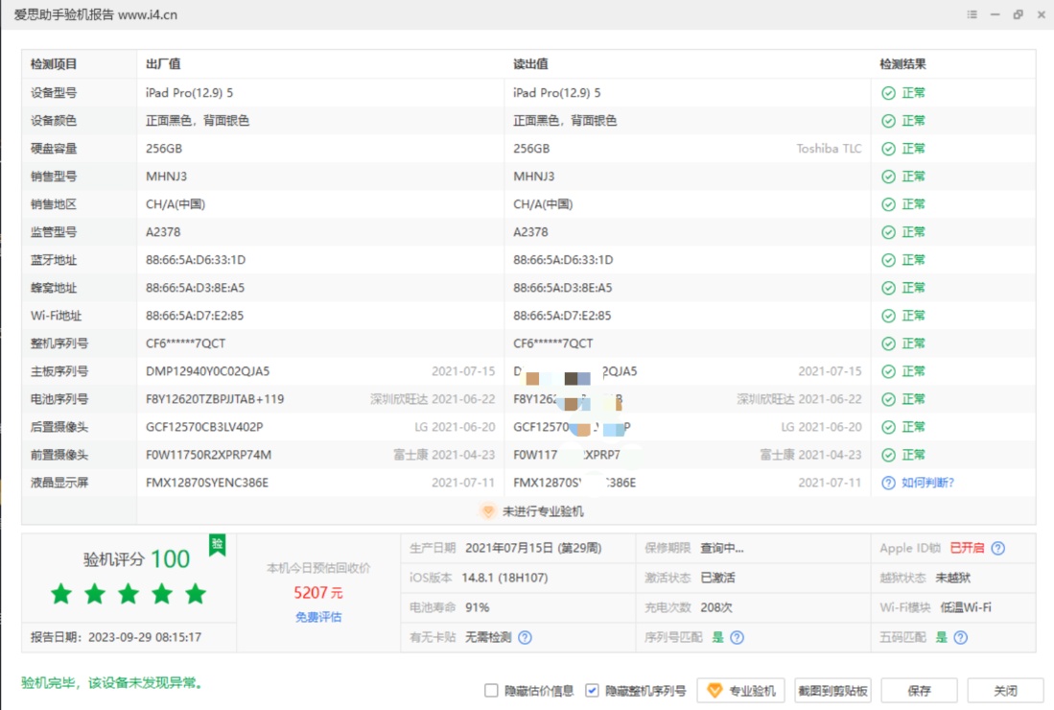1054x710 pixels.
Task: Open help icon for 五码匹配
Action: [961, 637]
